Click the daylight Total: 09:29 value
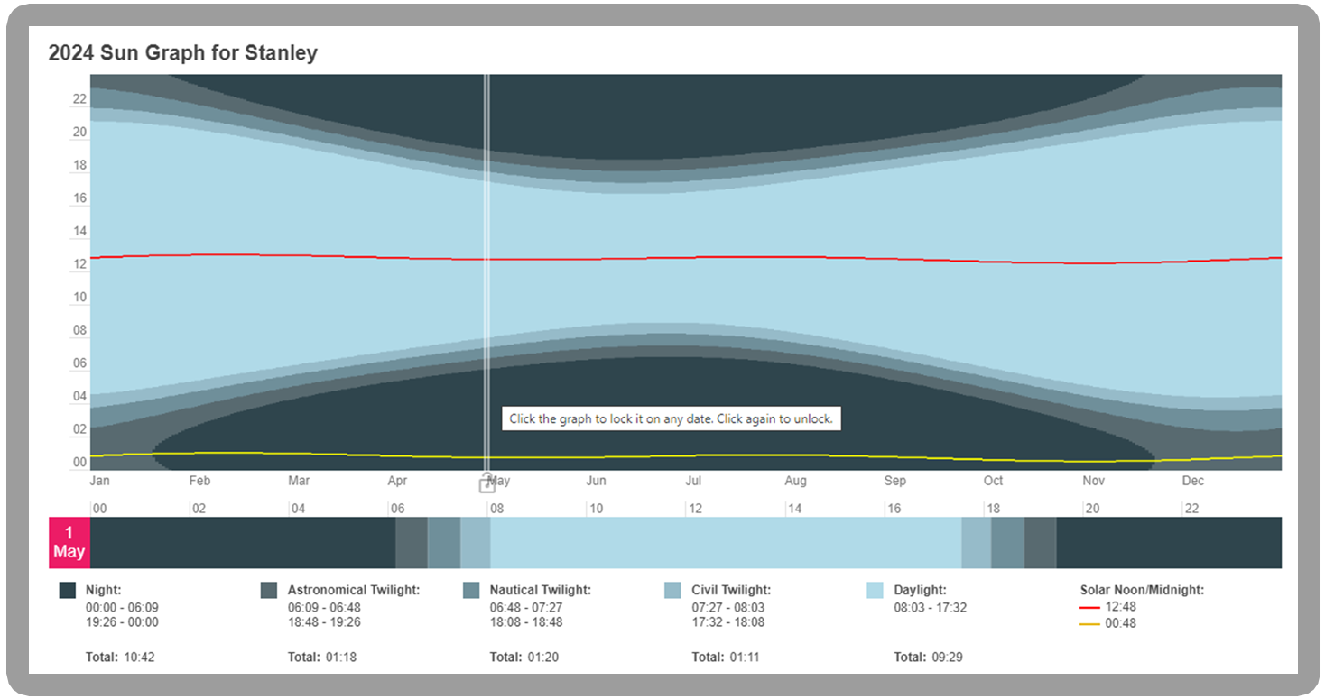 [x=929, y=658]
